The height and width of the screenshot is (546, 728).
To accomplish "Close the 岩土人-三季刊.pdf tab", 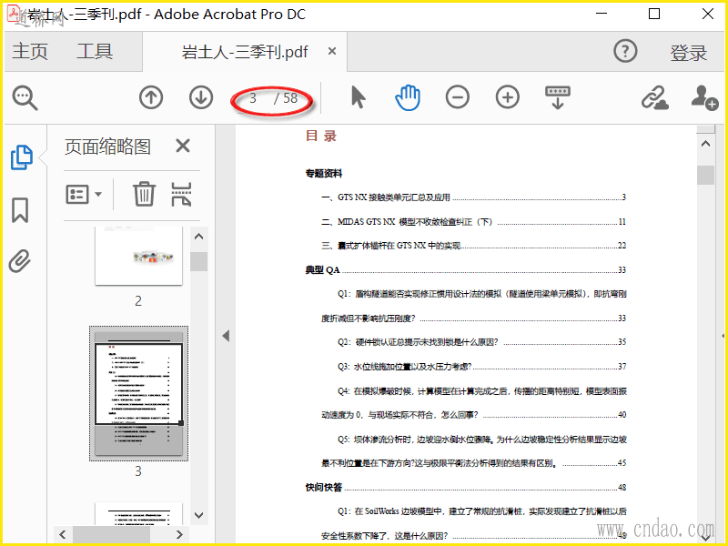I will (332, 51).
